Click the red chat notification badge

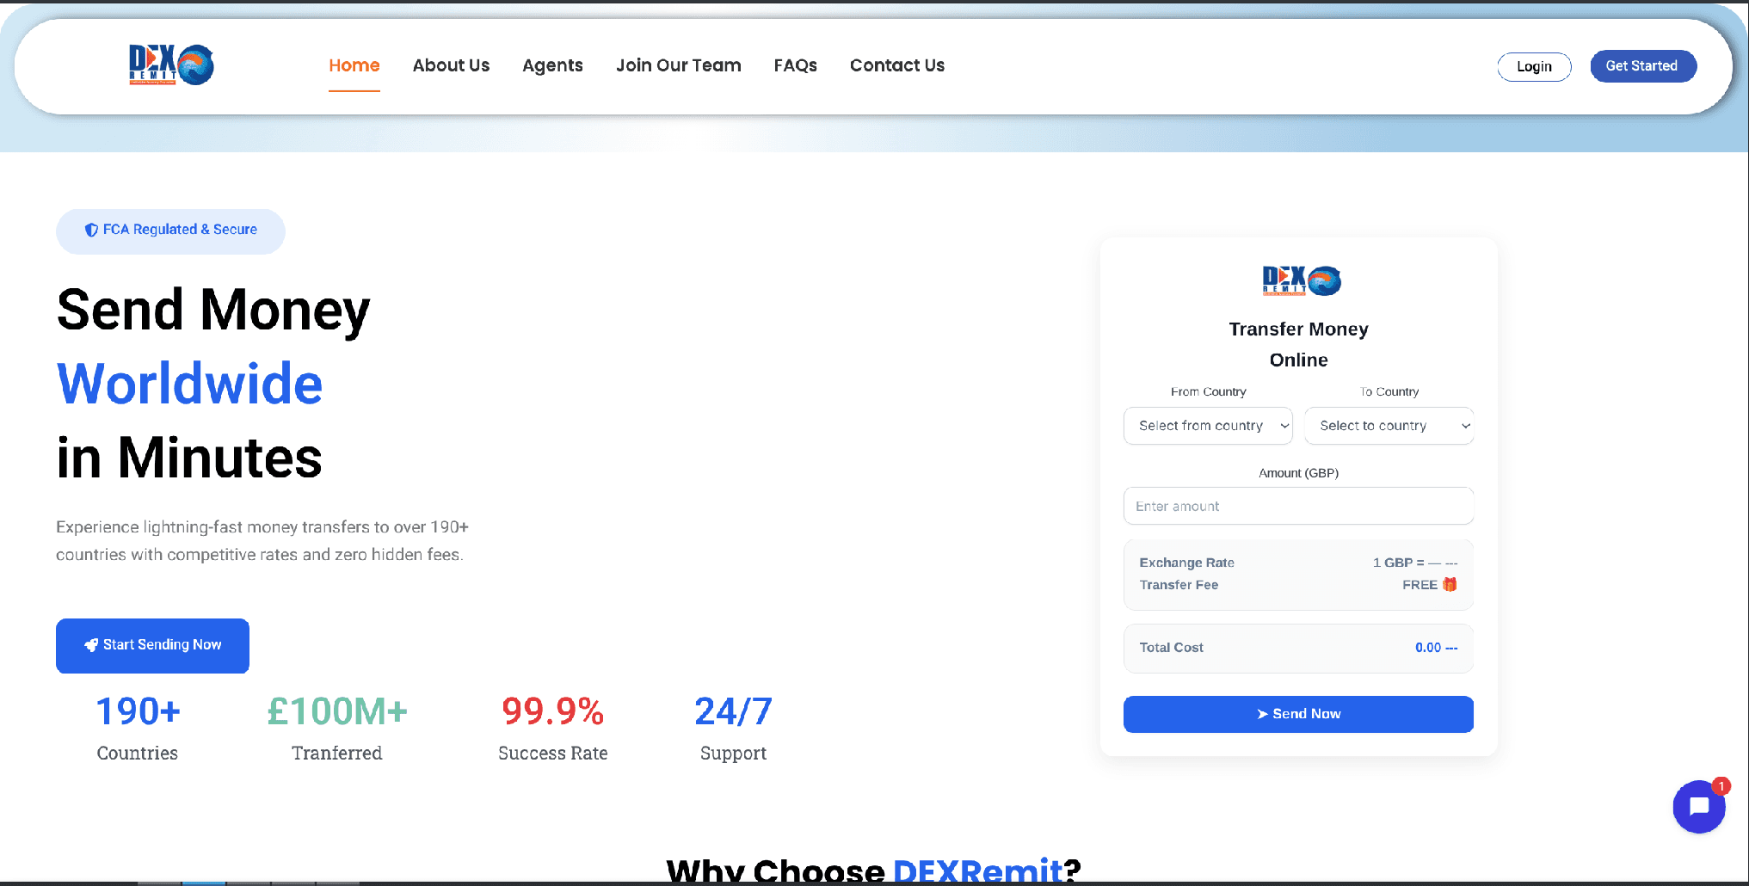click(x=1721, y=786)
